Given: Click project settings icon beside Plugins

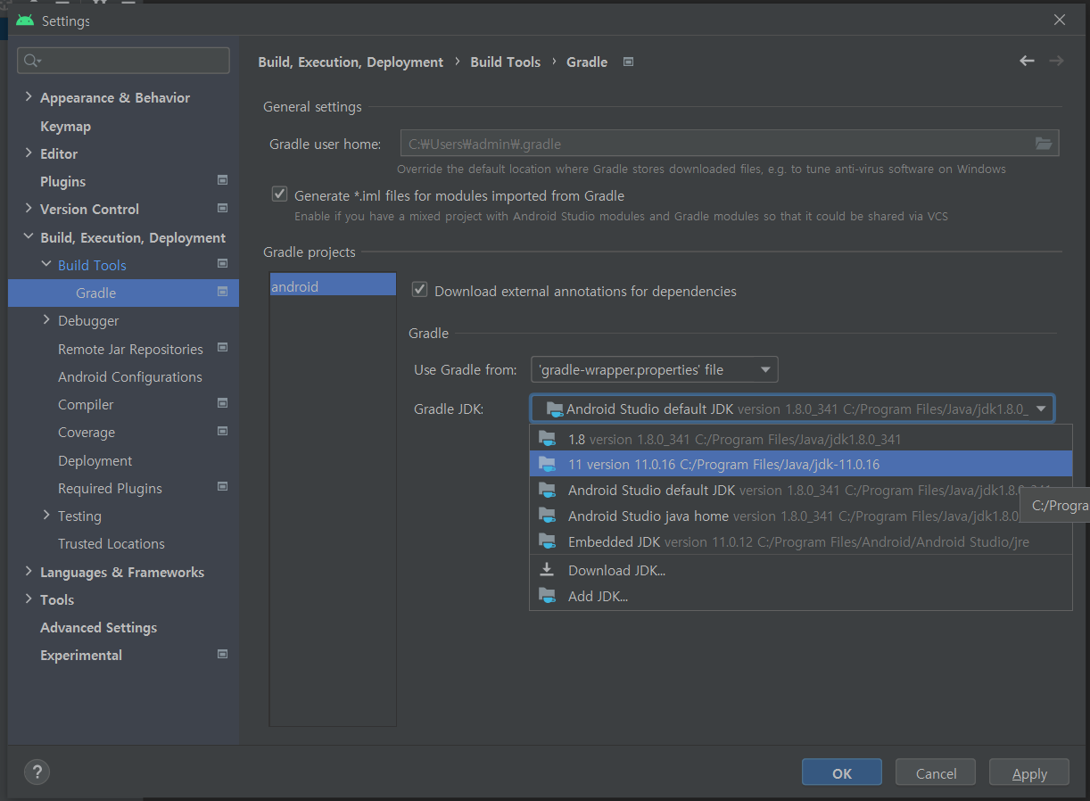Looking at the screenshot, I should point(223,180).
